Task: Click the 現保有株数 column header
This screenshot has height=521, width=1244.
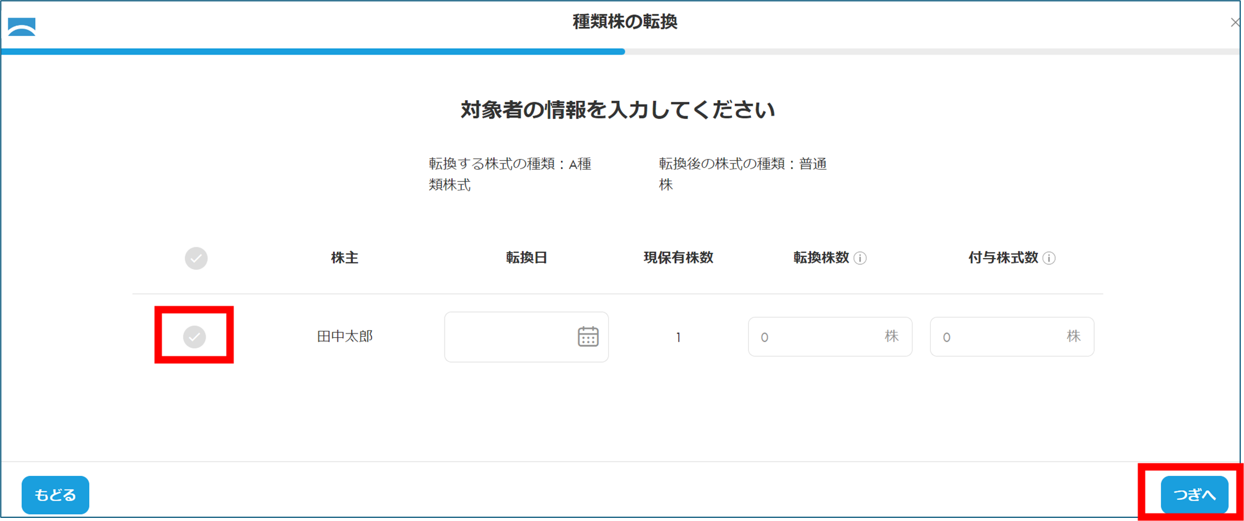Action: click(678, 258)
